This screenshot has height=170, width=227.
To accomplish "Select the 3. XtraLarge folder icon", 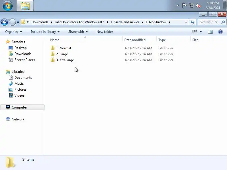I will tap(52, 60).
